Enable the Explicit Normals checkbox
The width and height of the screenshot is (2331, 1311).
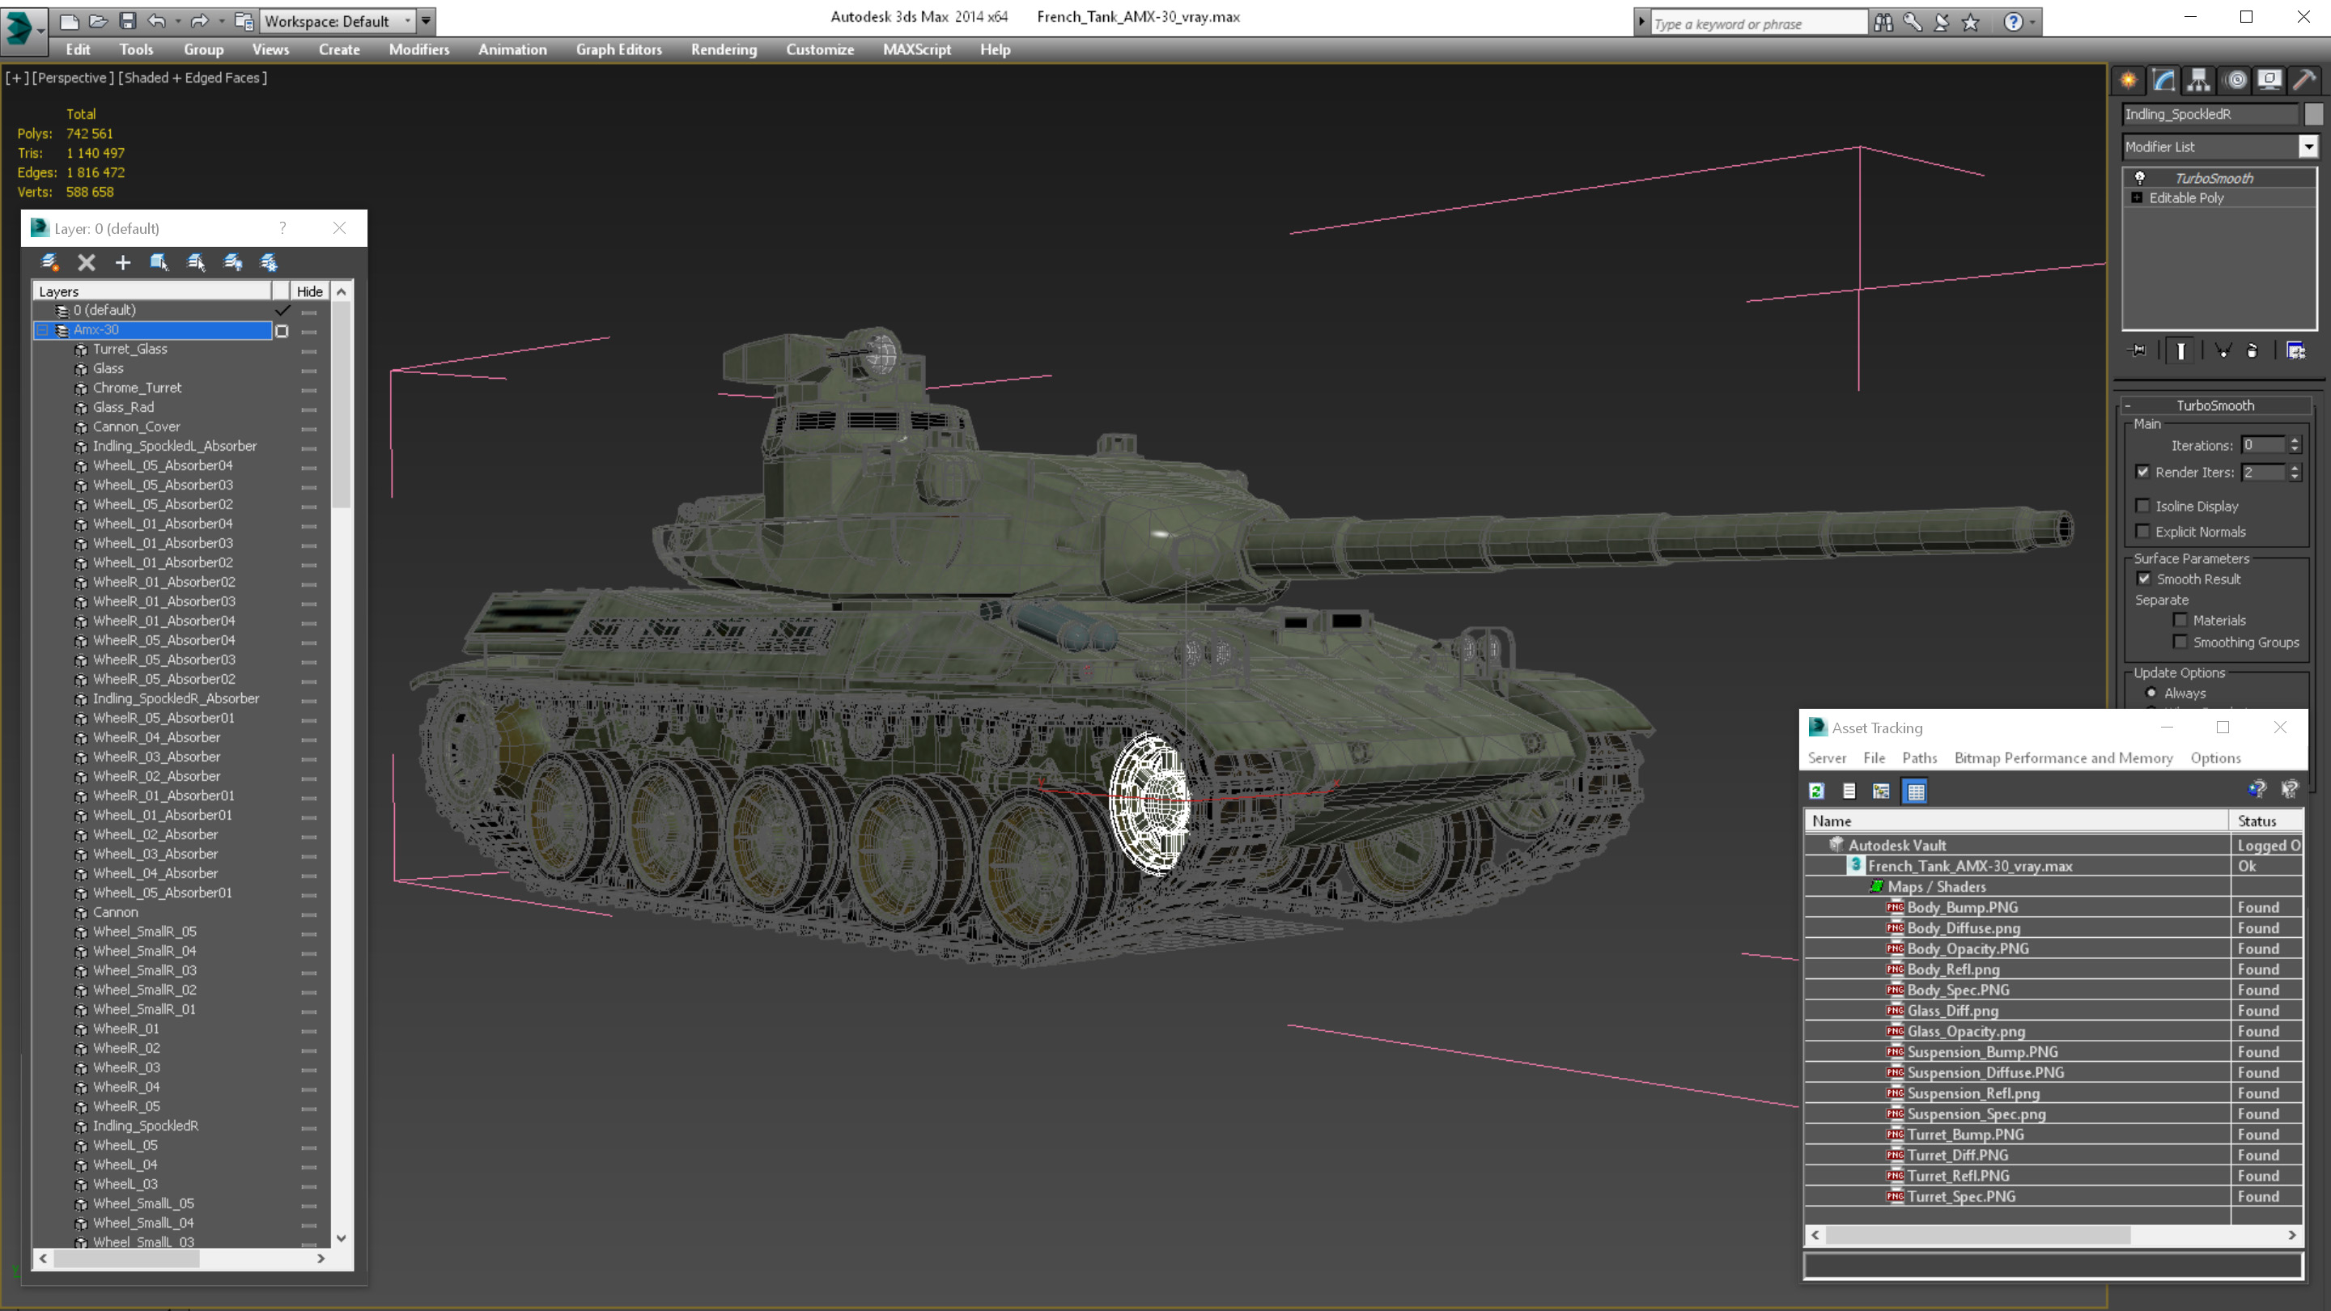(x=2142, y=531)
